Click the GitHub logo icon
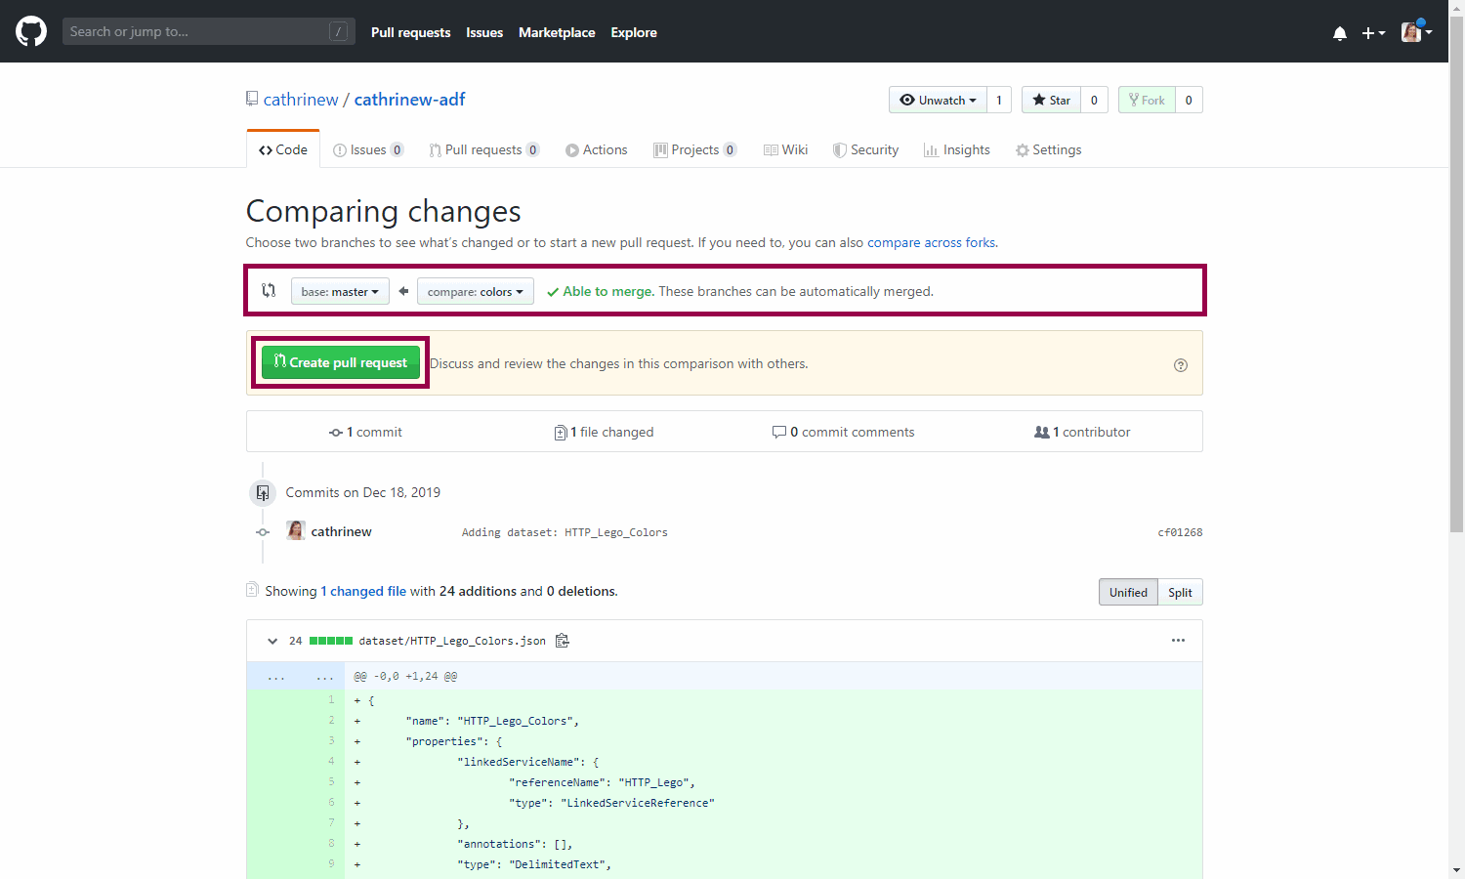The image size is (1465, 879). pyautogui.click(x=31, y=31)
